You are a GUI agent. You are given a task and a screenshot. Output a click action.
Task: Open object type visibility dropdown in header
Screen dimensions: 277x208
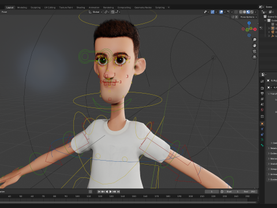click(x=207, y=12)
